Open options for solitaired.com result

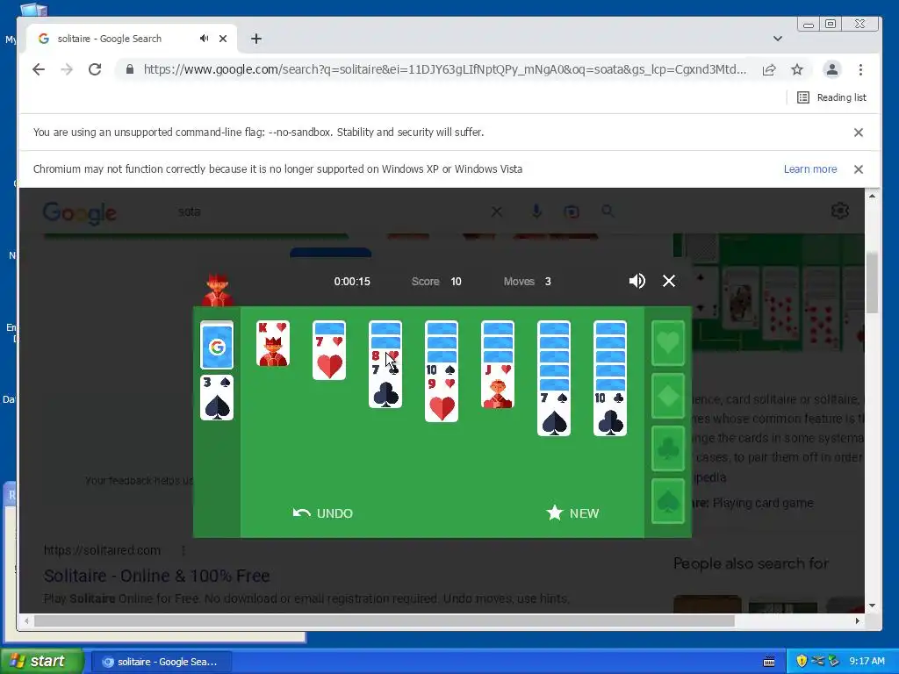(x=183, y=551)
